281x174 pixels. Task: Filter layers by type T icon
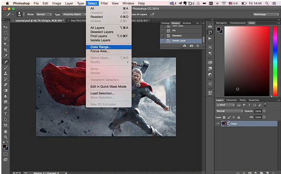[x=249, y=105]
